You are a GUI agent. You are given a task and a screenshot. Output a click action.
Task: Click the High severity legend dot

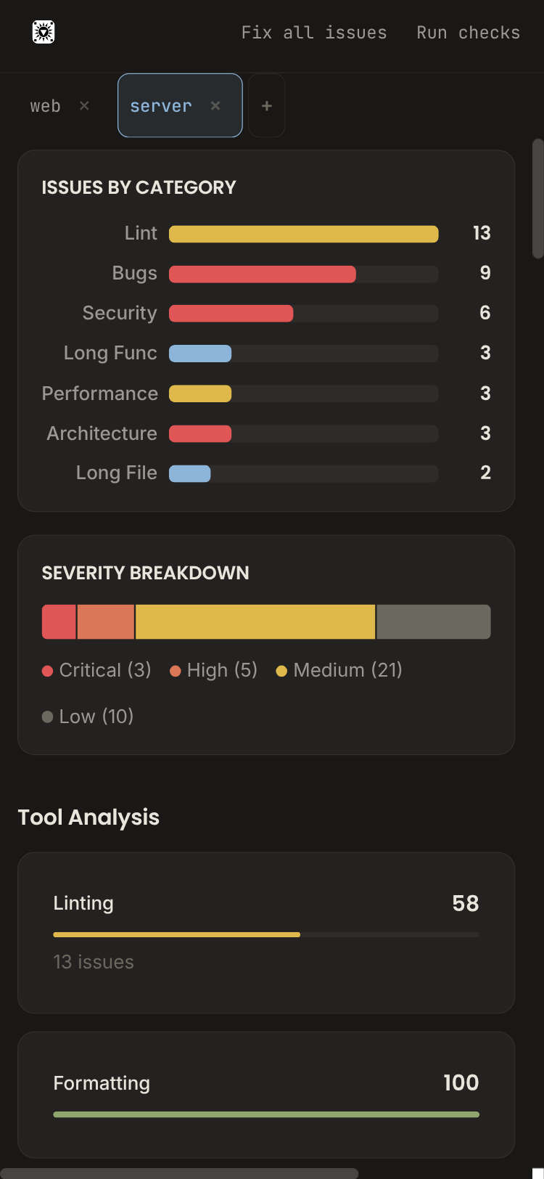click(x=175, y=671)
